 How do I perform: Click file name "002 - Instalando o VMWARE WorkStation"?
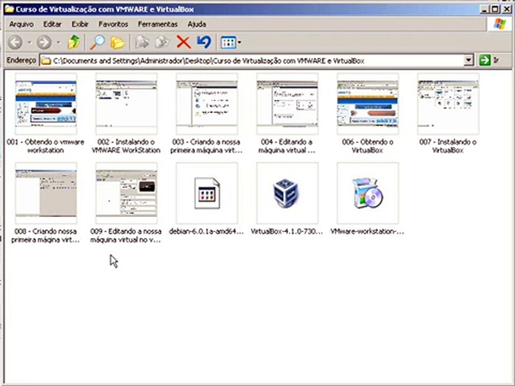coord(126,146)
